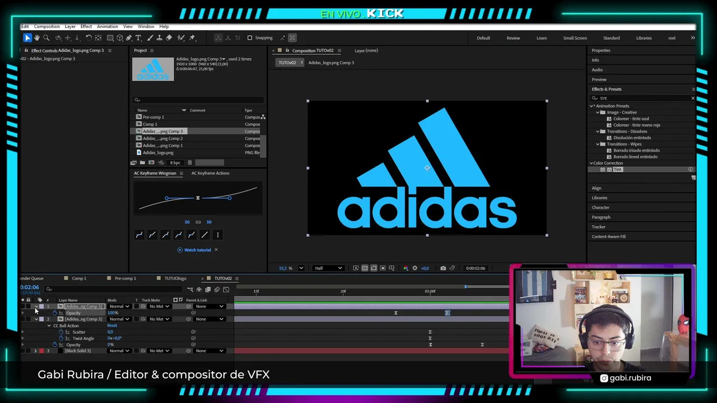Open blend Mode dropdown for layer 1
This screenshot has width=717, height=403.
(x=119, y=306)
